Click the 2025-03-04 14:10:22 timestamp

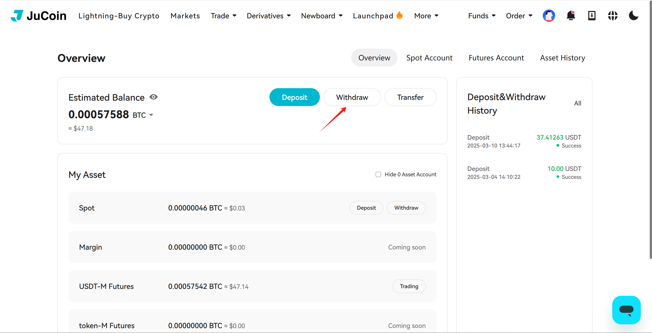494,177
